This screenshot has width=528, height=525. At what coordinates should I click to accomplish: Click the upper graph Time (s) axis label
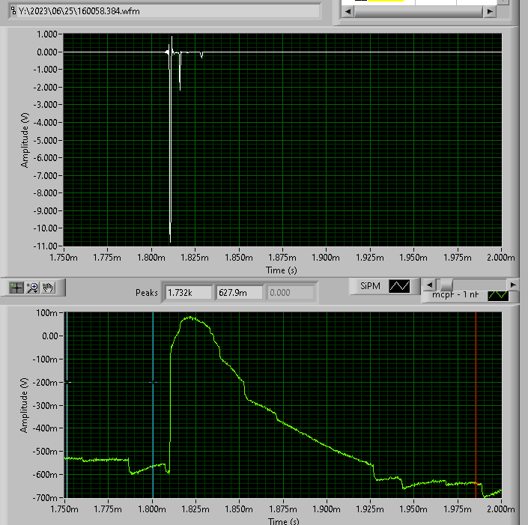(x=282, y=270)
